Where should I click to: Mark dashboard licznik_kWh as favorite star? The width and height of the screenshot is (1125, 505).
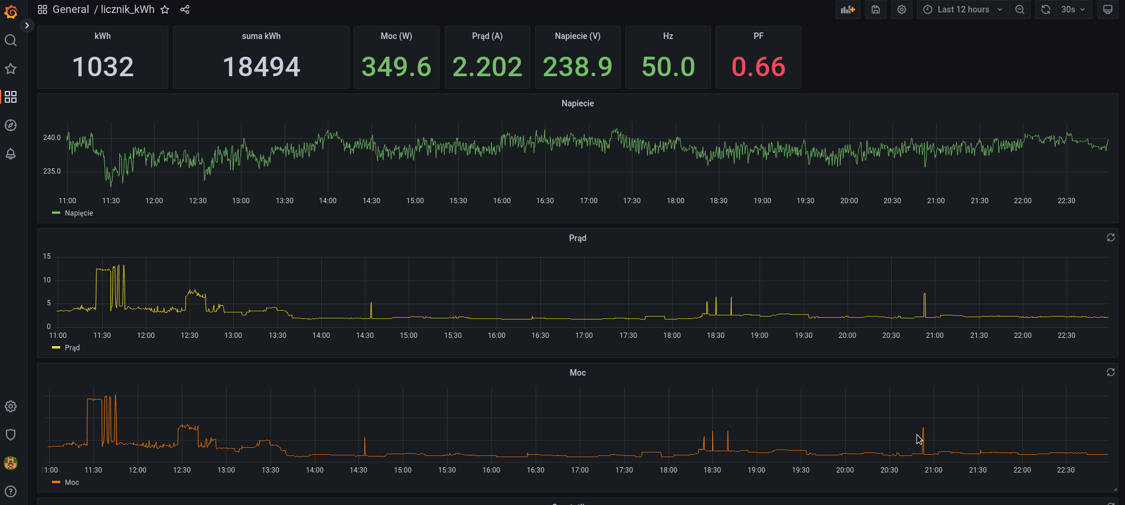[x=165, y=9]
